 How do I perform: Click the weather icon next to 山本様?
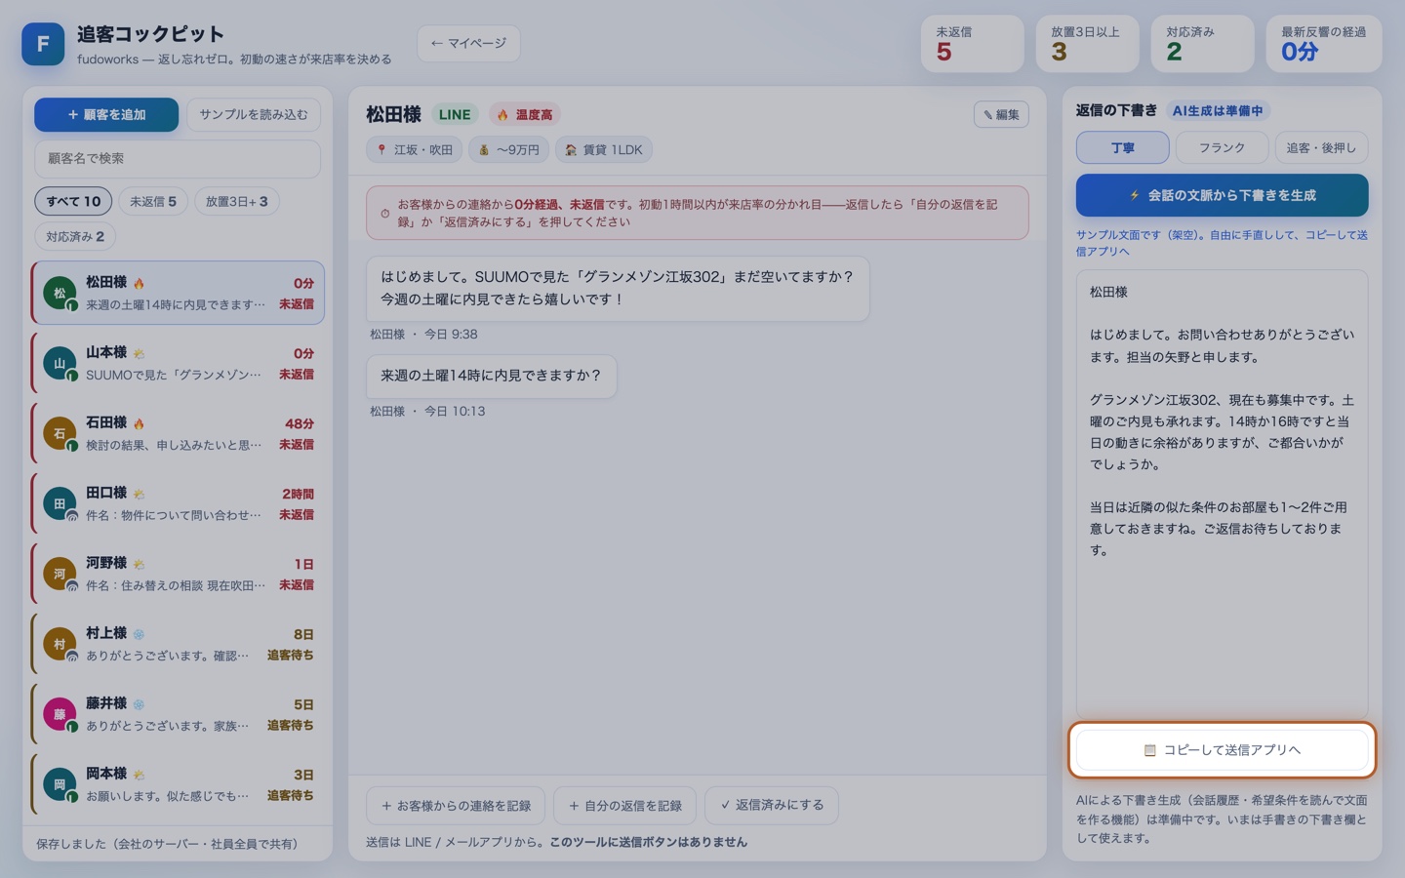[x=139, y=353]
